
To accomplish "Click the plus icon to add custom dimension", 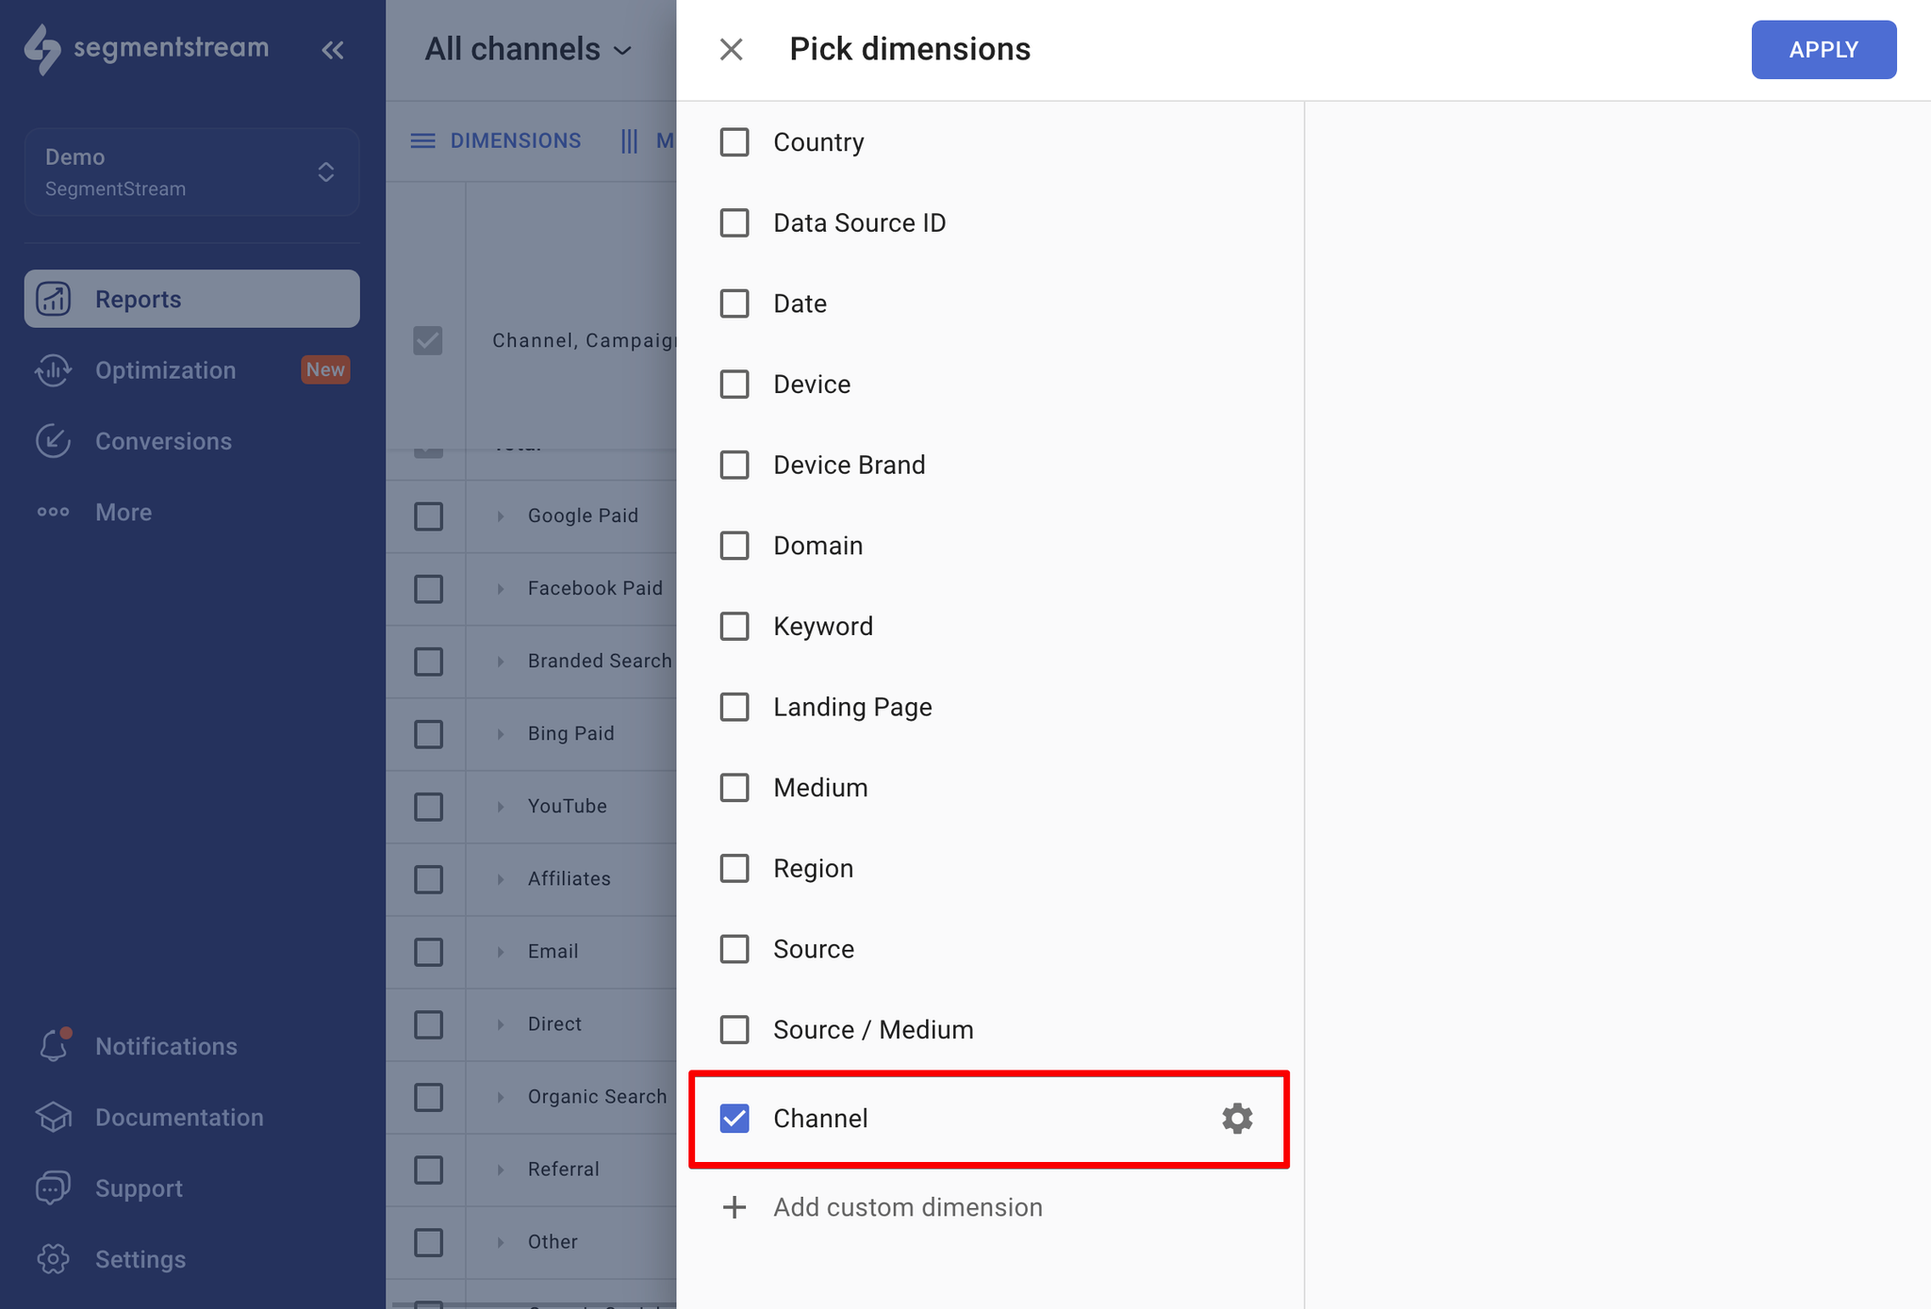I will tap(734, 1207).
